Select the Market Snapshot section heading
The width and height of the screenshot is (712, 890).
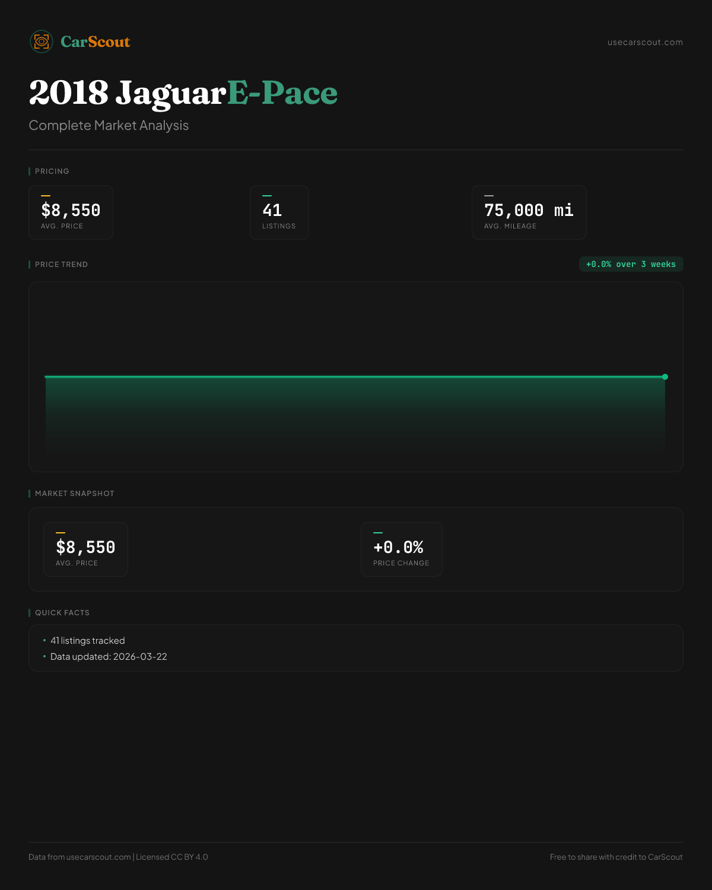point(74,494)
